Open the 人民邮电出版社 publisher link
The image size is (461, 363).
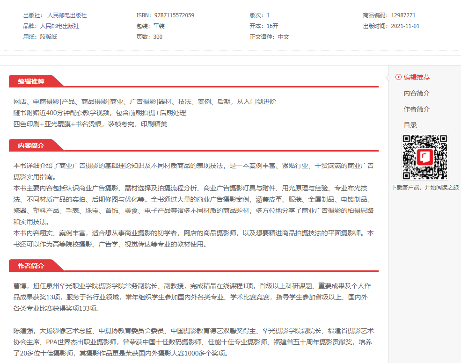(x=67, y=15)
